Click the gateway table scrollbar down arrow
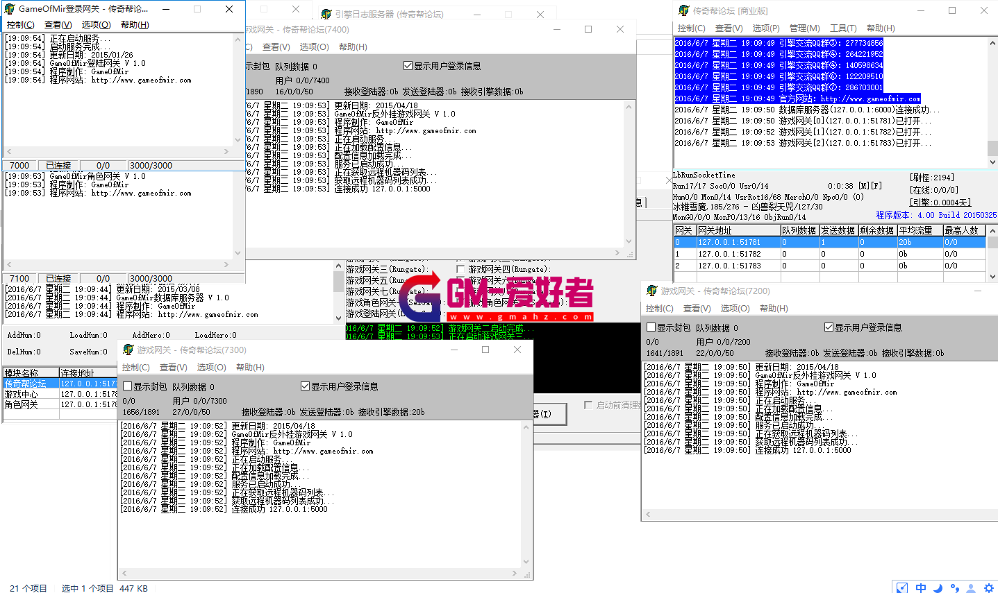 pos(992,277)
